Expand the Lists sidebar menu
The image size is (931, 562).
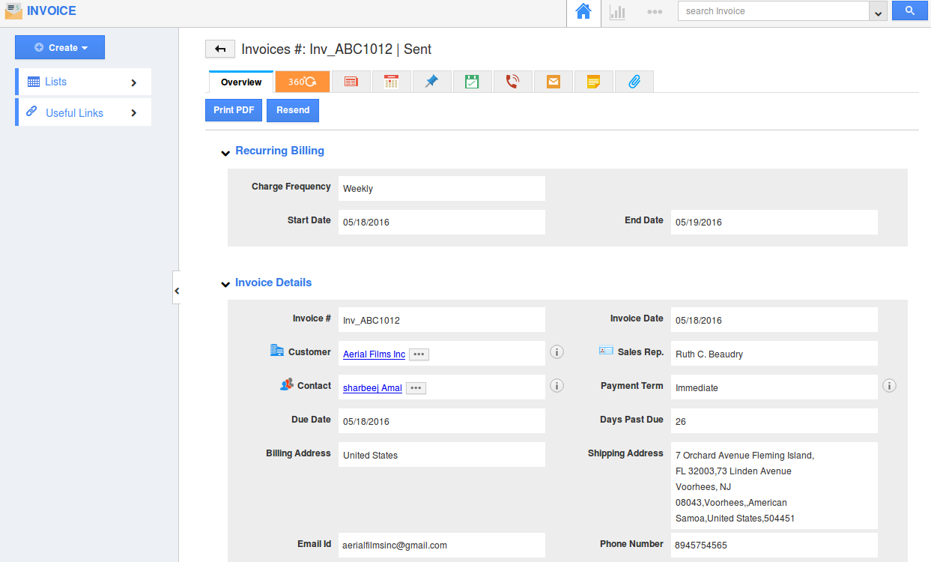click(x=82, y=82)
